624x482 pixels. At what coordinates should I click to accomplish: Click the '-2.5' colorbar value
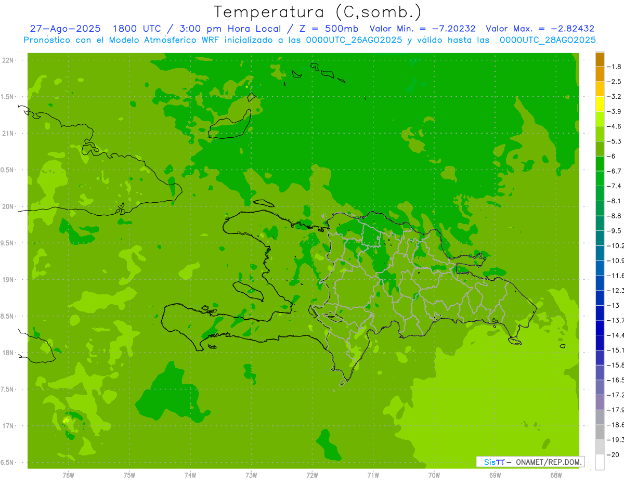pyautogui.click(x=615, y=82)
